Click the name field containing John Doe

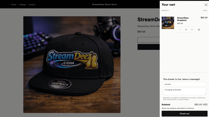[185, 84]
